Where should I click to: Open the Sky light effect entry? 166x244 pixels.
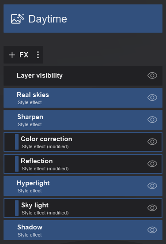(x=83, y=208)
